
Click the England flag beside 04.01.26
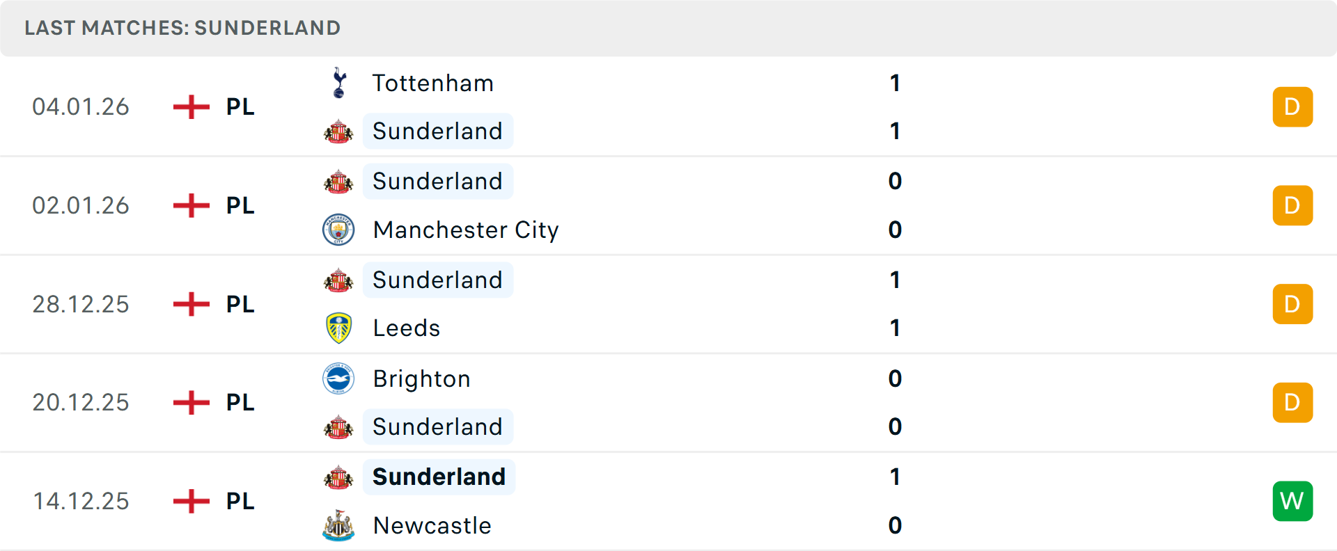click(191, 107)
